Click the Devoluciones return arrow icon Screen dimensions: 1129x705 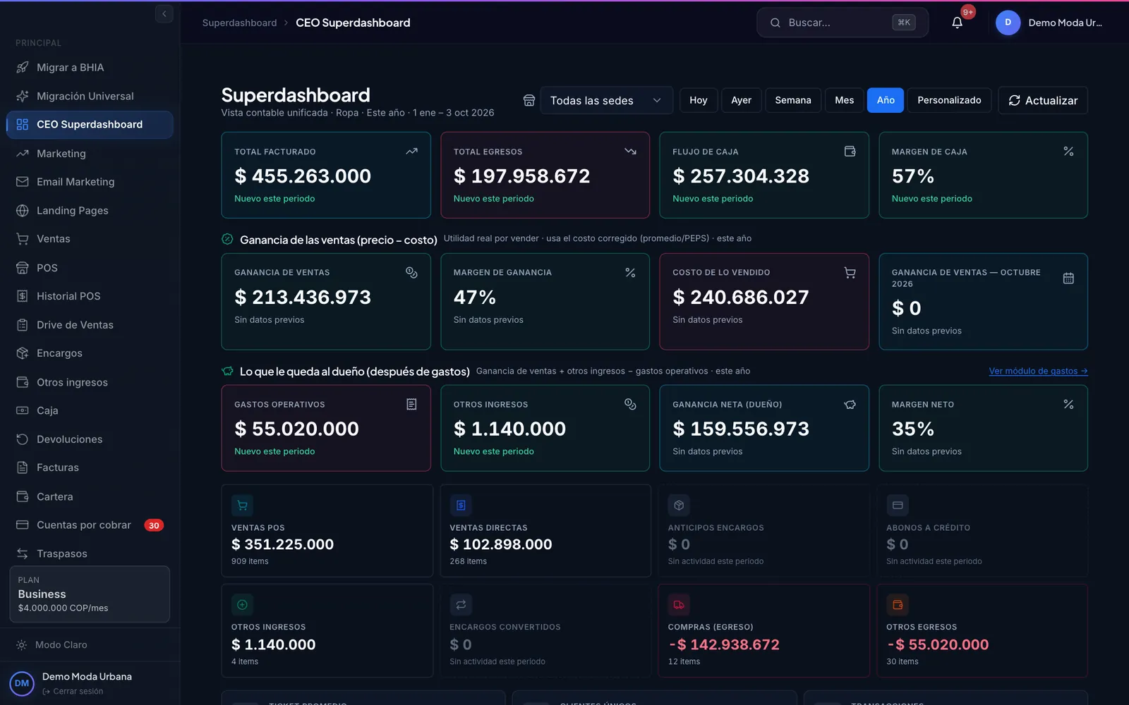click(x=23, y=439)
